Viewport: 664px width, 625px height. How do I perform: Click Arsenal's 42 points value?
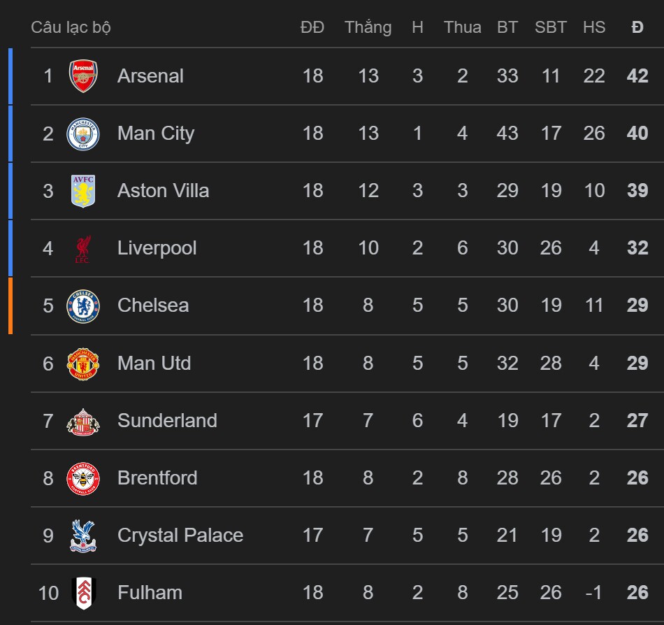tap(637, 76)
